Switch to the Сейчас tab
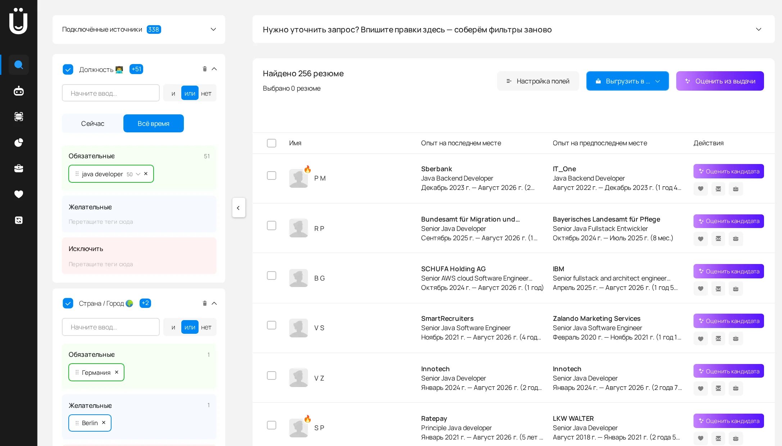Screen dimensions: 782x446 point(92,123)
